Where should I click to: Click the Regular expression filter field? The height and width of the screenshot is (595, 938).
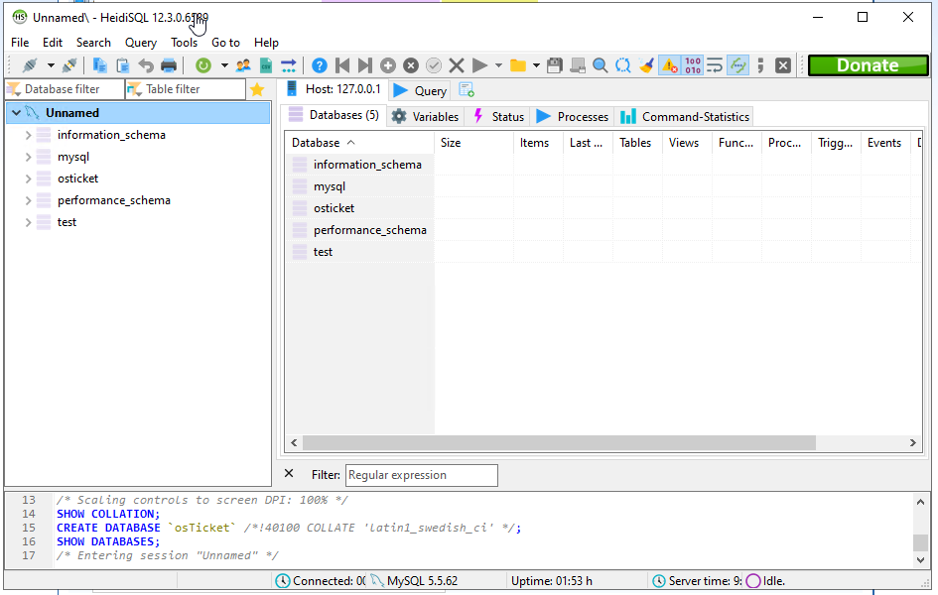point(422,475)
